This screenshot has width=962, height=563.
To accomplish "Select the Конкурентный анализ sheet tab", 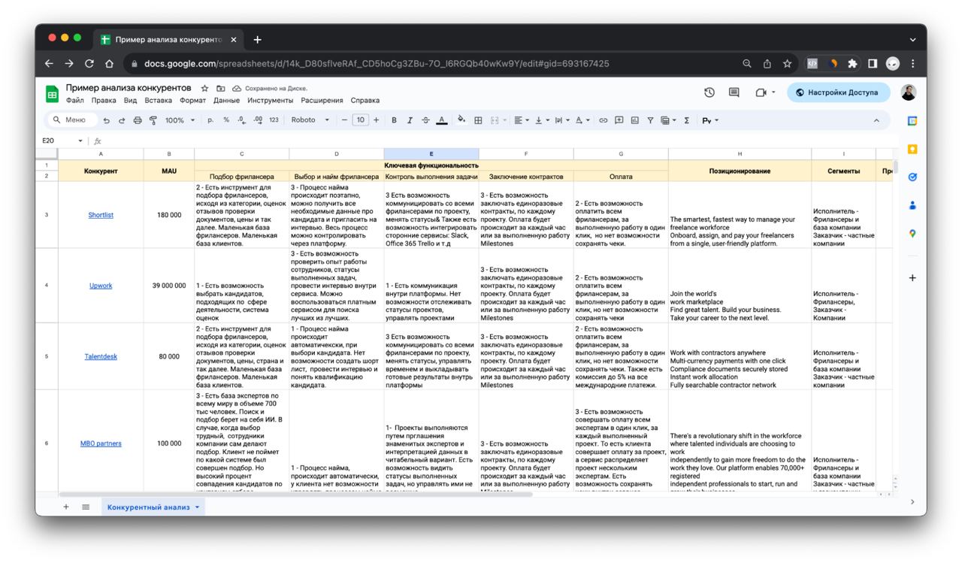I will click(153, 507).
